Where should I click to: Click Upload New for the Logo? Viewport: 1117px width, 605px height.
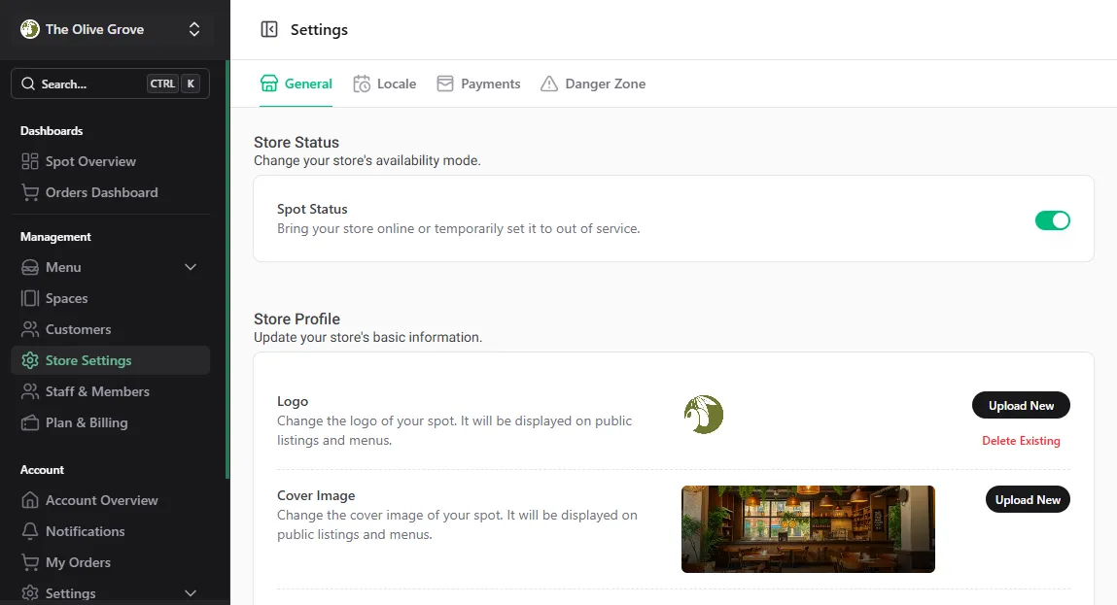click(x=1021, y=405)
